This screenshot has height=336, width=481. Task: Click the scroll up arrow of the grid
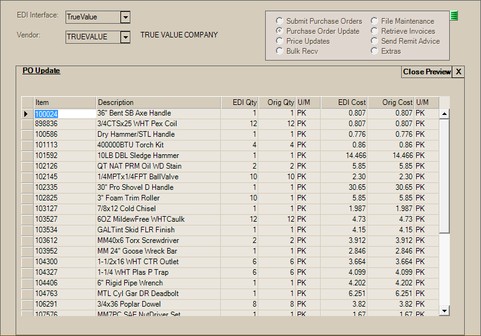[444, 114]
